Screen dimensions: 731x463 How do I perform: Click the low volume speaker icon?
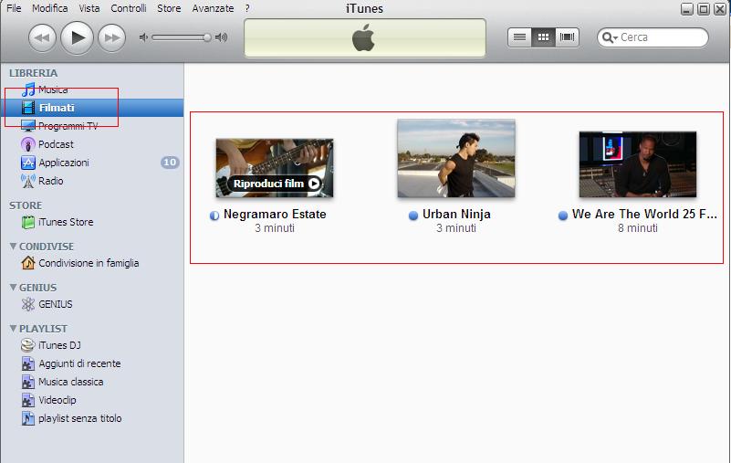click(x=143, y=37)
